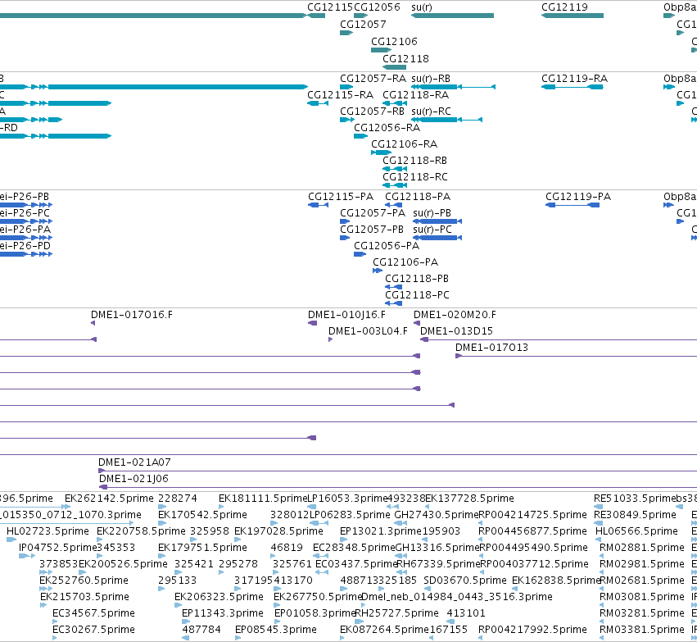
Task: Select the ei-P26-PB protein feature
Action: pos(26,205)
